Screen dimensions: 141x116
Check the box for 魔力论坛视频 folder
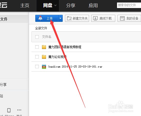37,57
